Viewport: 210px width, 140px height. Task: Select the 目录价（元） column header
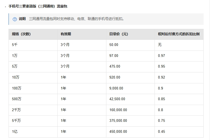click(x=119, y=34)
